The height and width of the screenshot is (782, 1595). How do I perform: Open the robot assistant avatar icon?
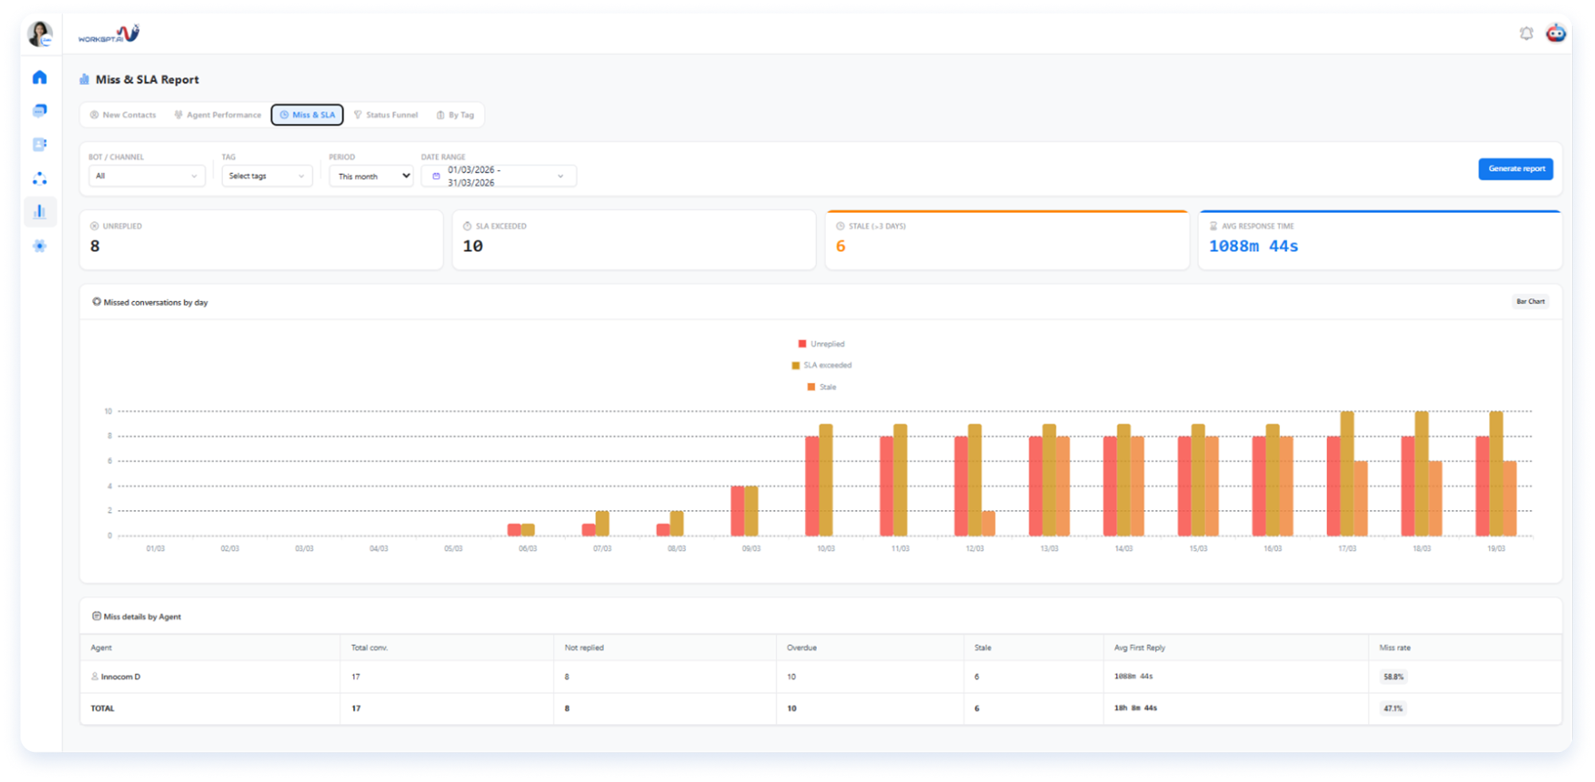click(x=1556, y=33)
